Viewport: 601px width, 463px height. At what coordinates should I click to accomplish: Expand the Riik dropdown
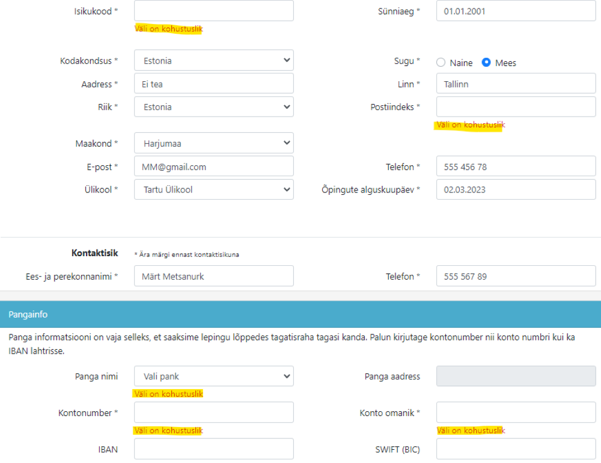pyautogui.click(x=213, y=107)
